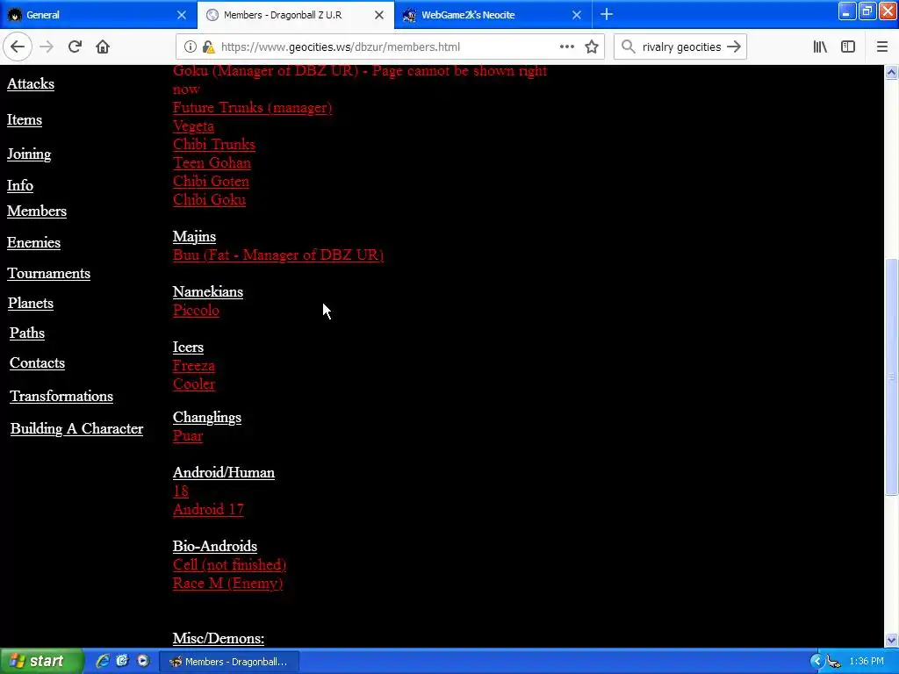Click the scrollbar down arrow
Viewport: 899px width, 674px height.
(891, 640)
